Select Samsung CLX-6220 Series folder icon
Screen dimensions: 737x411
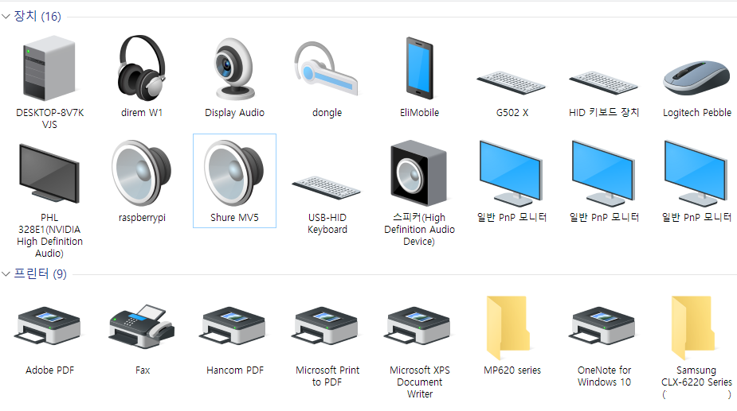(694, 327)
